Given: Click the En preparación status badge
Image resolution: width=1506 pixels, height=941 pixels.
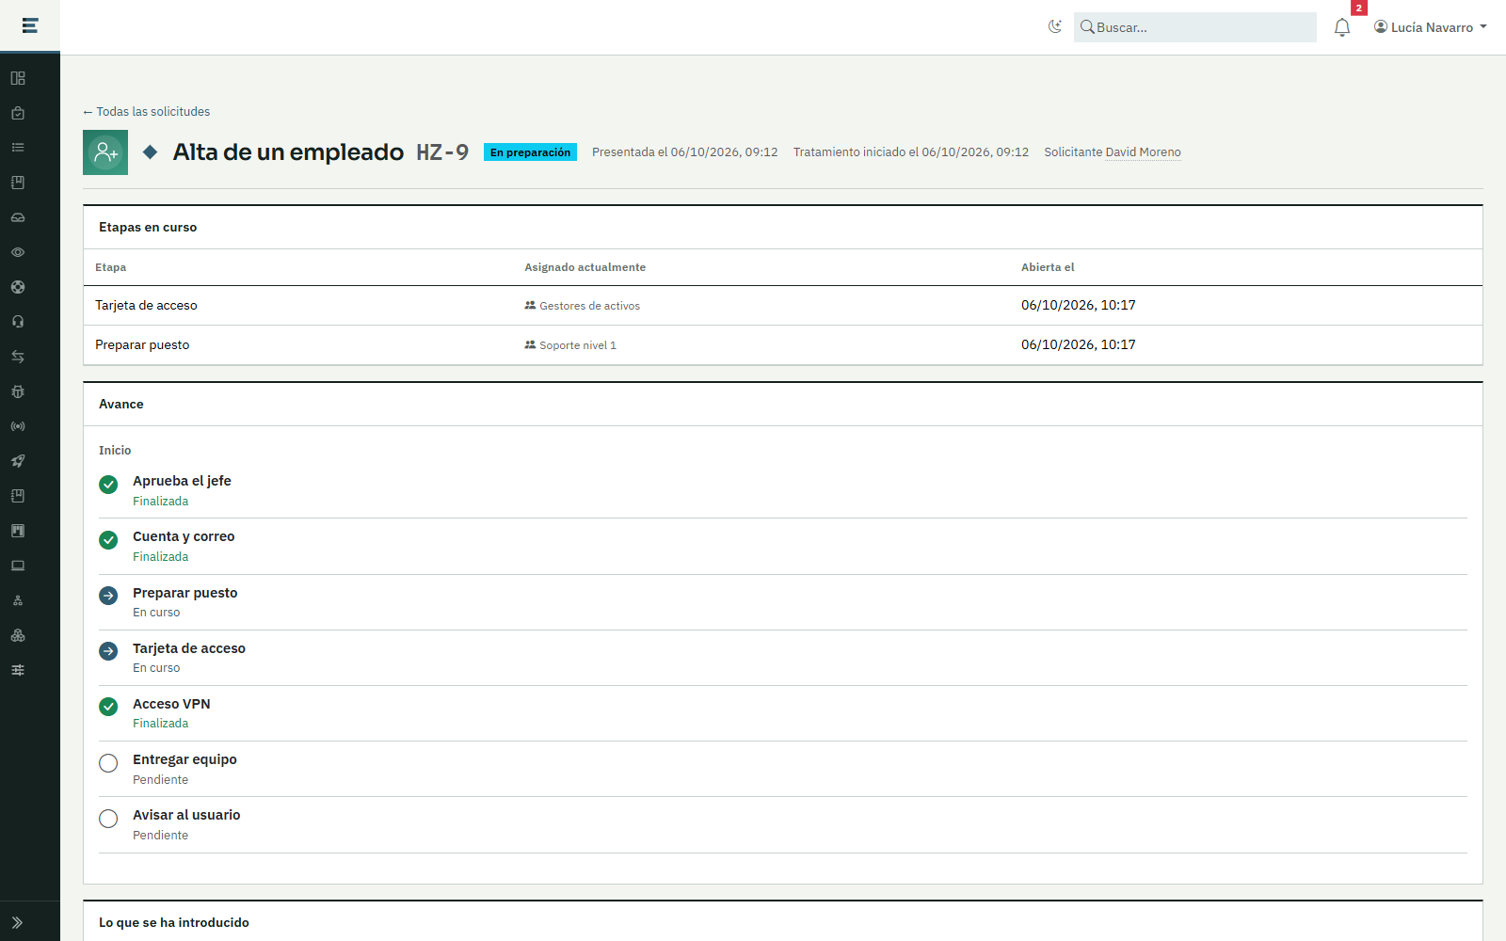Looking at the screenshot, I should pos(530,152).
